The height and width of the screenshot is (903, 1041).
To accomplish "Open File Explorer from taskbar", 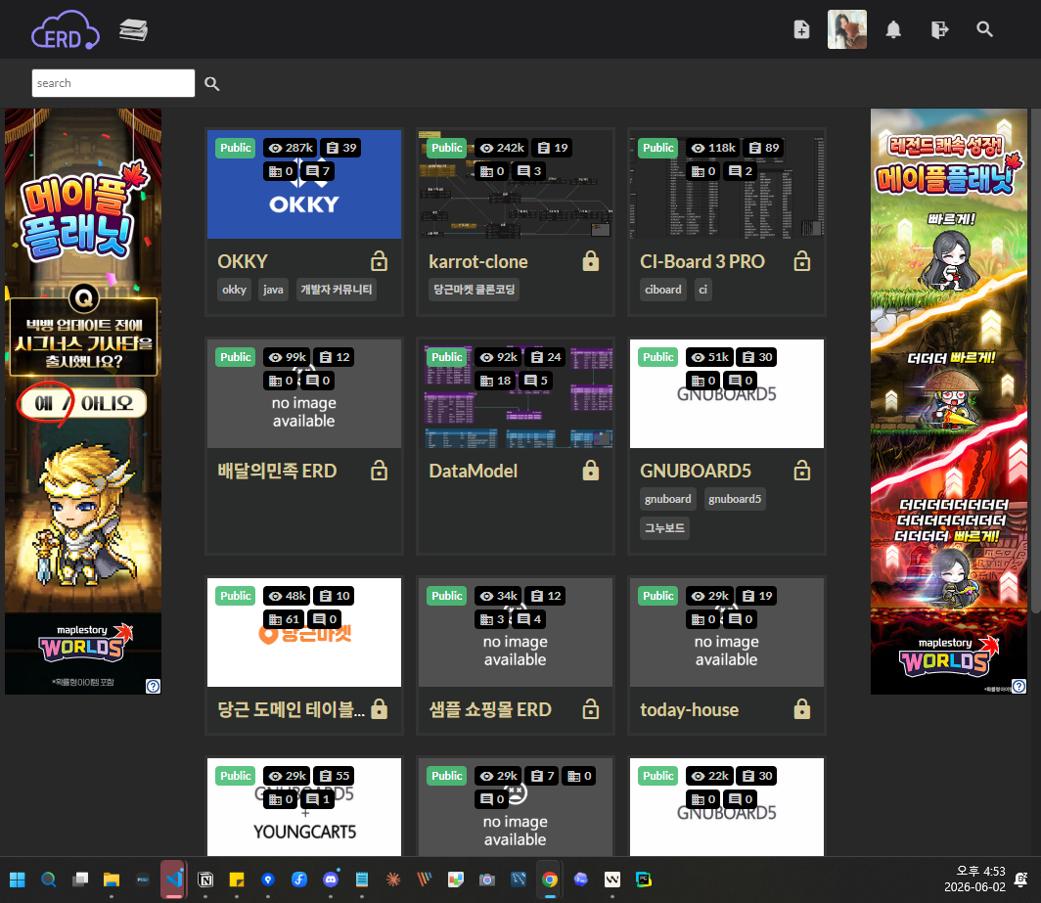I will coord(111,880).
